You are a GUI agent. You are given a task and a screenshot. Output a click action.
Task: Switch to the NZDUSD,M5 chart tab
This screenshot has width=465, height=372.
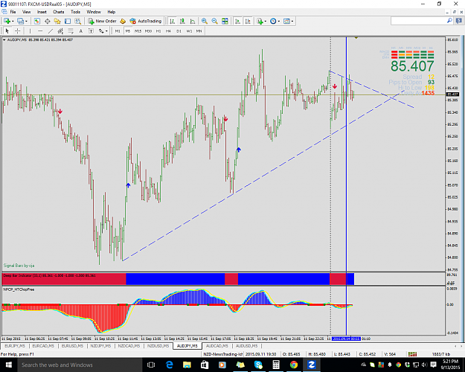pos(158,346)
